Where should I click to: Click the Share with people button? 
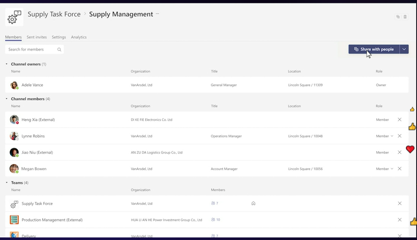click(x=374, y=49)
